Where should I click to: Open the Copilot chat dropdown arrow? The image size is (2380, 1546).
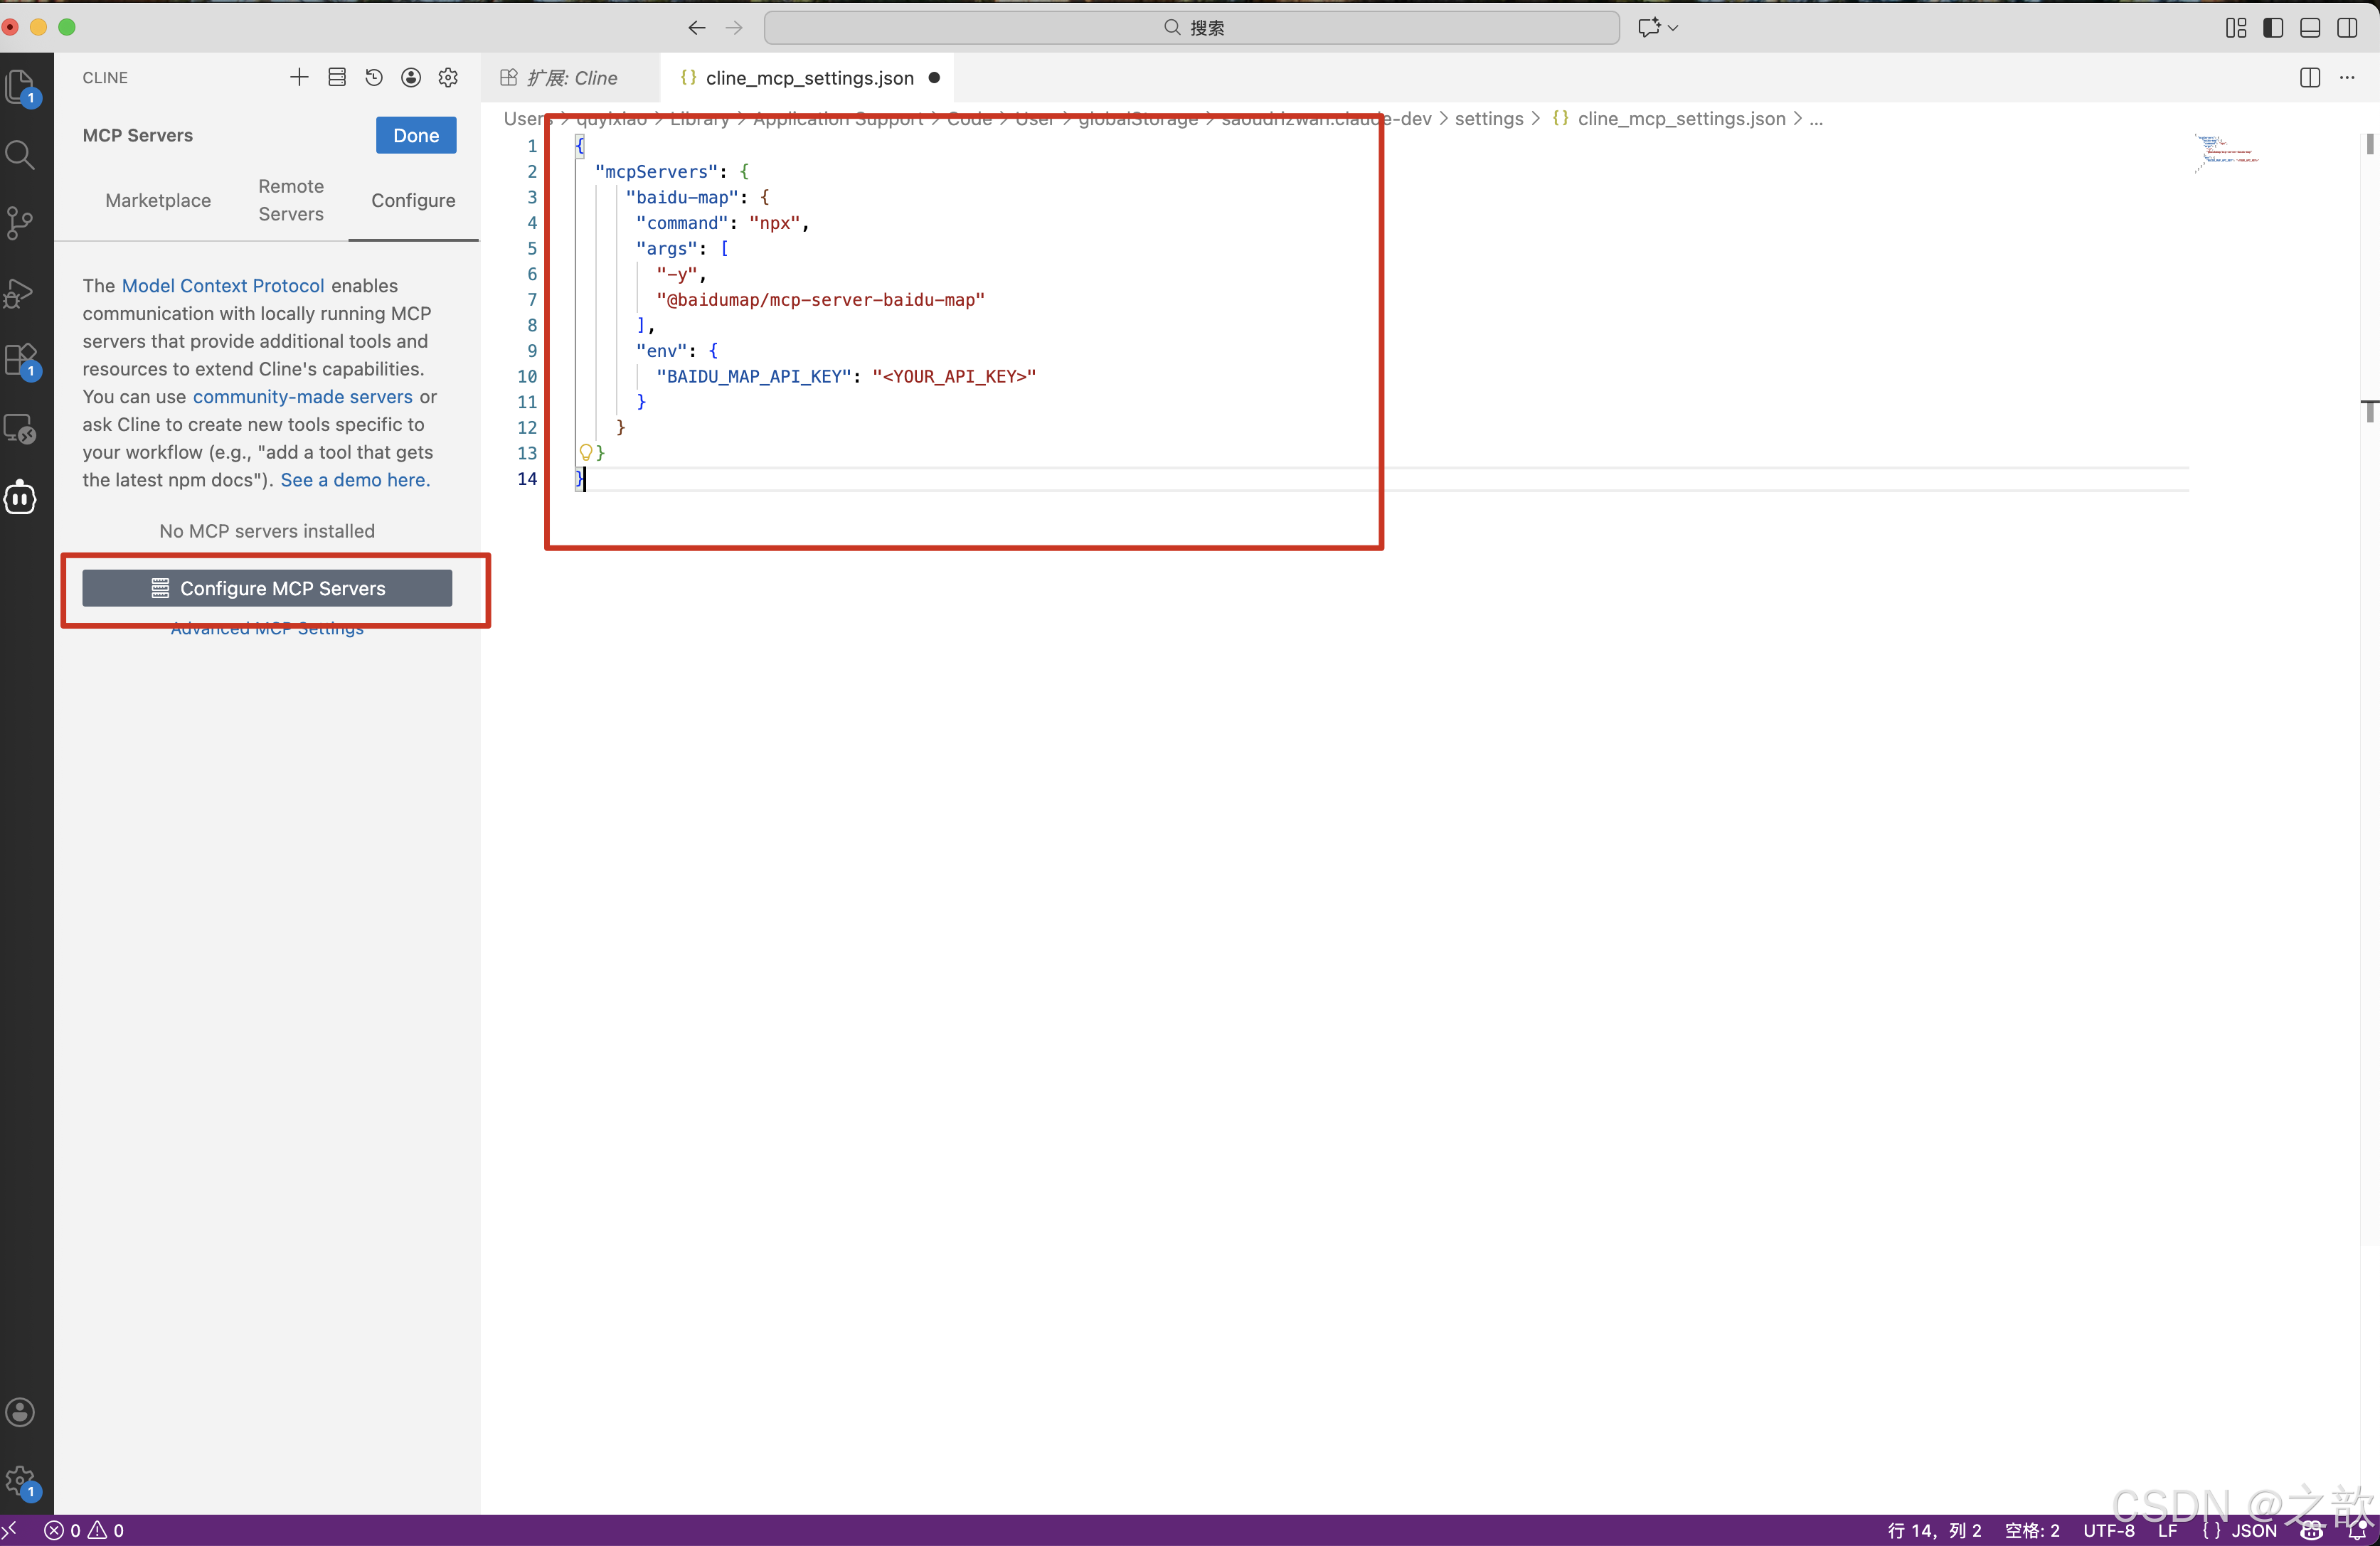[x=1673, y=27]
